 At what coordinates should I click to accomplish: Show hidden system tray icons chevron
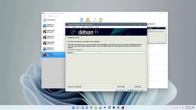(x=175, y=108)
